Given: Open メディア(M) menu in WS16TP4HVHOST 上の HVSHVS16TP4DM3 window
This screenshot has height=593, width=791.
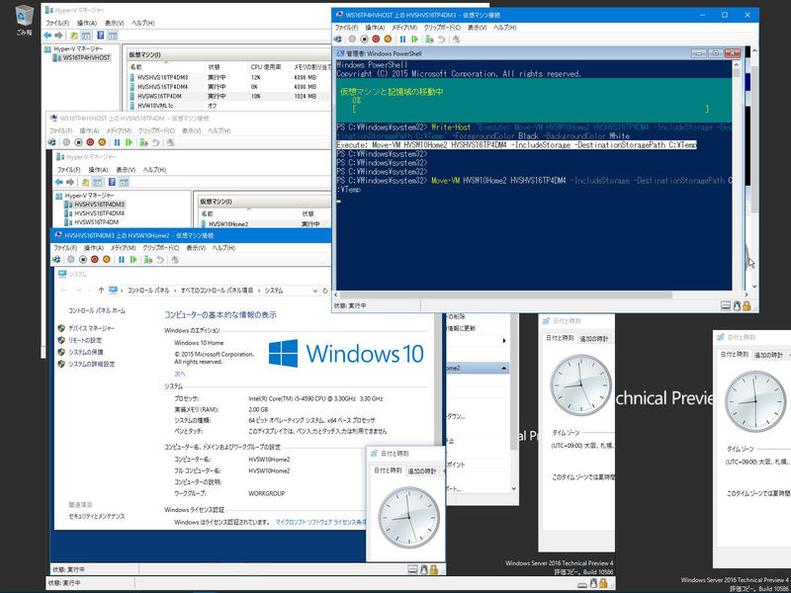Looking at the screenshot, I should coord(404,28).
